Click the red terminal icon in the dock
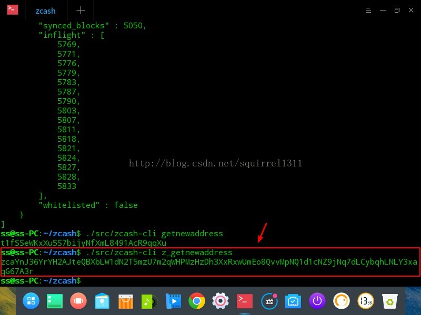The height and width of the screenshot is (315, 421). 244,301
